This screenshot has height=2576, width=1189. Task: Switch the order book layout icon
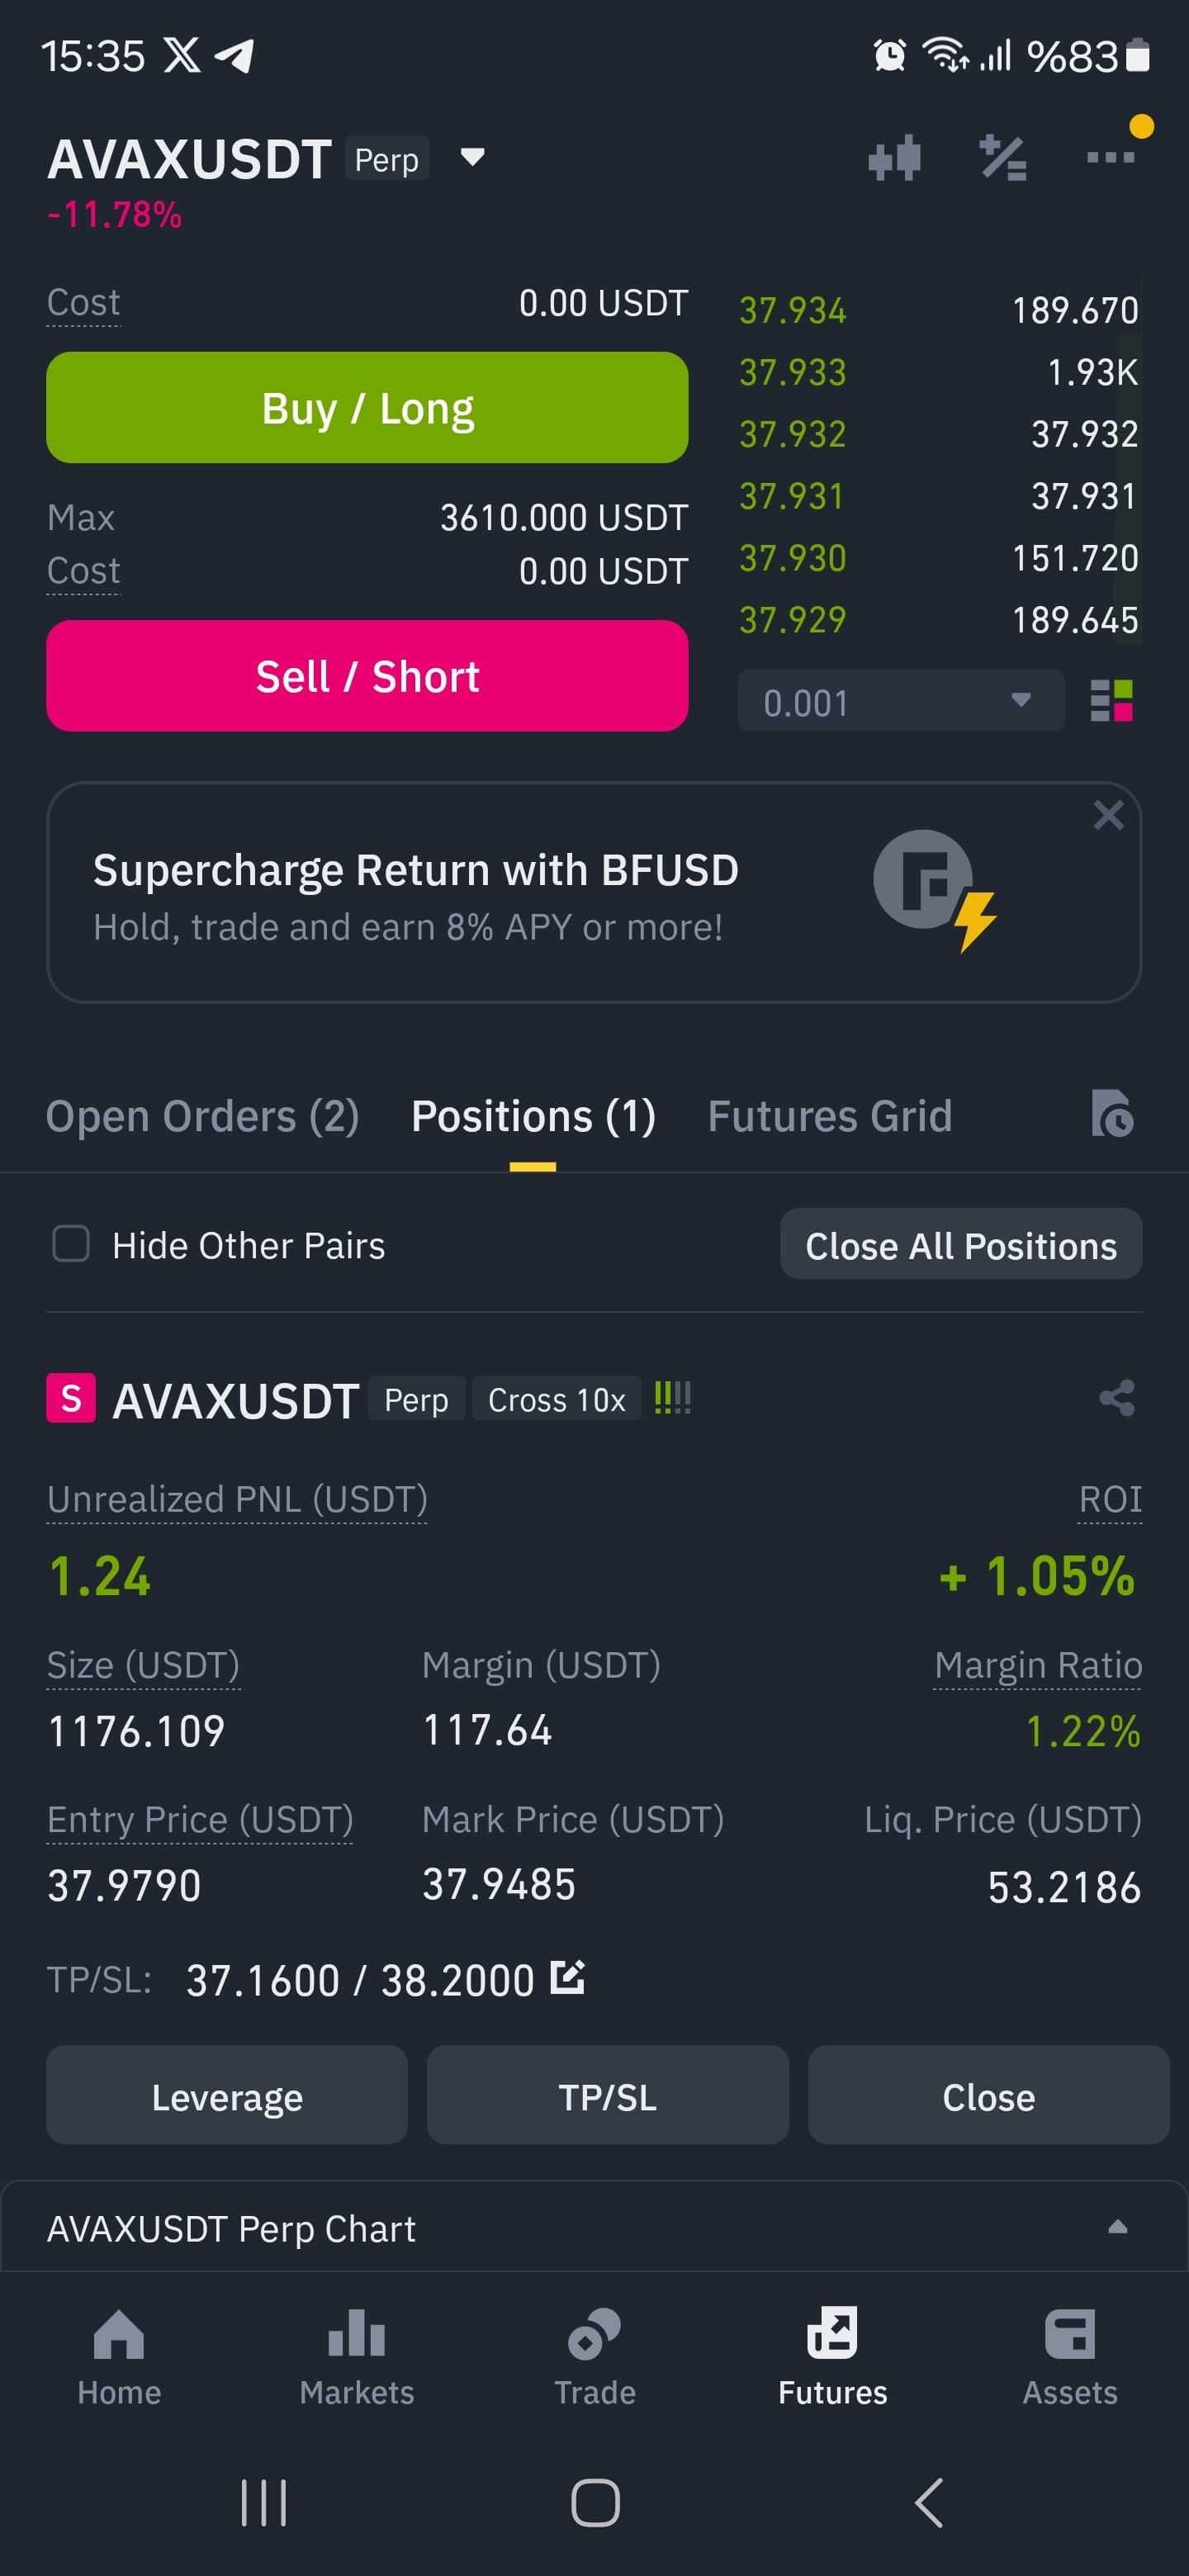tap(1110, 700)
